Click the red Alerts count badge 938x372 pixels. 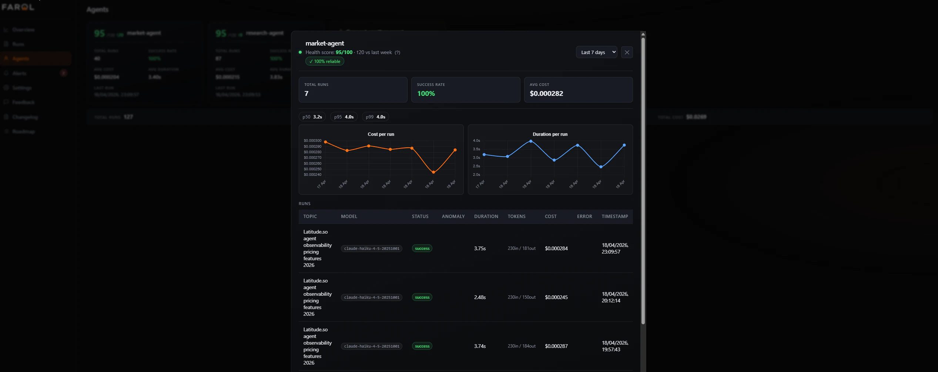pos(64,73)
